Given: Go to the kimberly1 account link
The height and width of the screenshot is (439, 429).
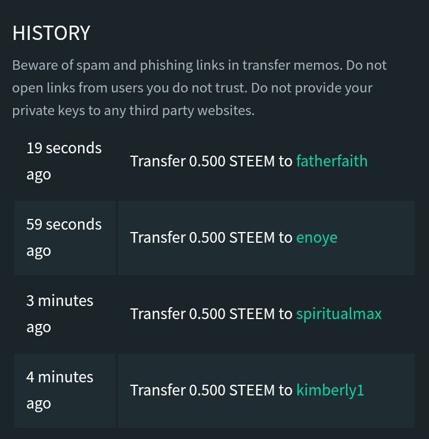Looking at the screenshot, I should [x=330, y=390].
